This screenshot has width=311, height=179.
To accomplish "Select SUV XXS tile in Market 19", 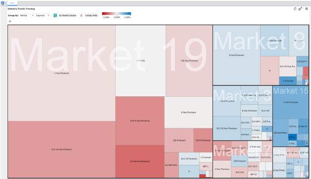I will click(x=141, y=61).
